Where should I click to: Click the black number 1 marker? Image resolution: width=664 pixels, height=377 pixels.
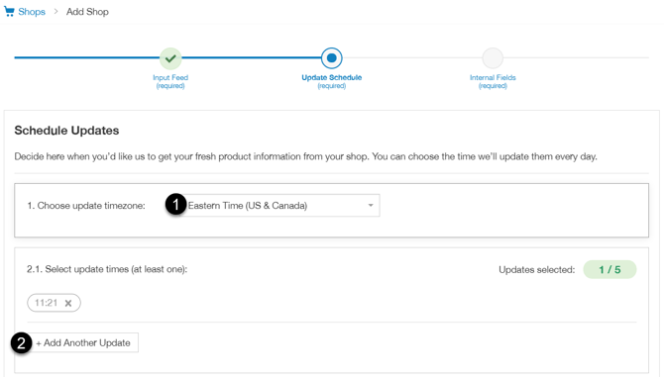(175, 205)
